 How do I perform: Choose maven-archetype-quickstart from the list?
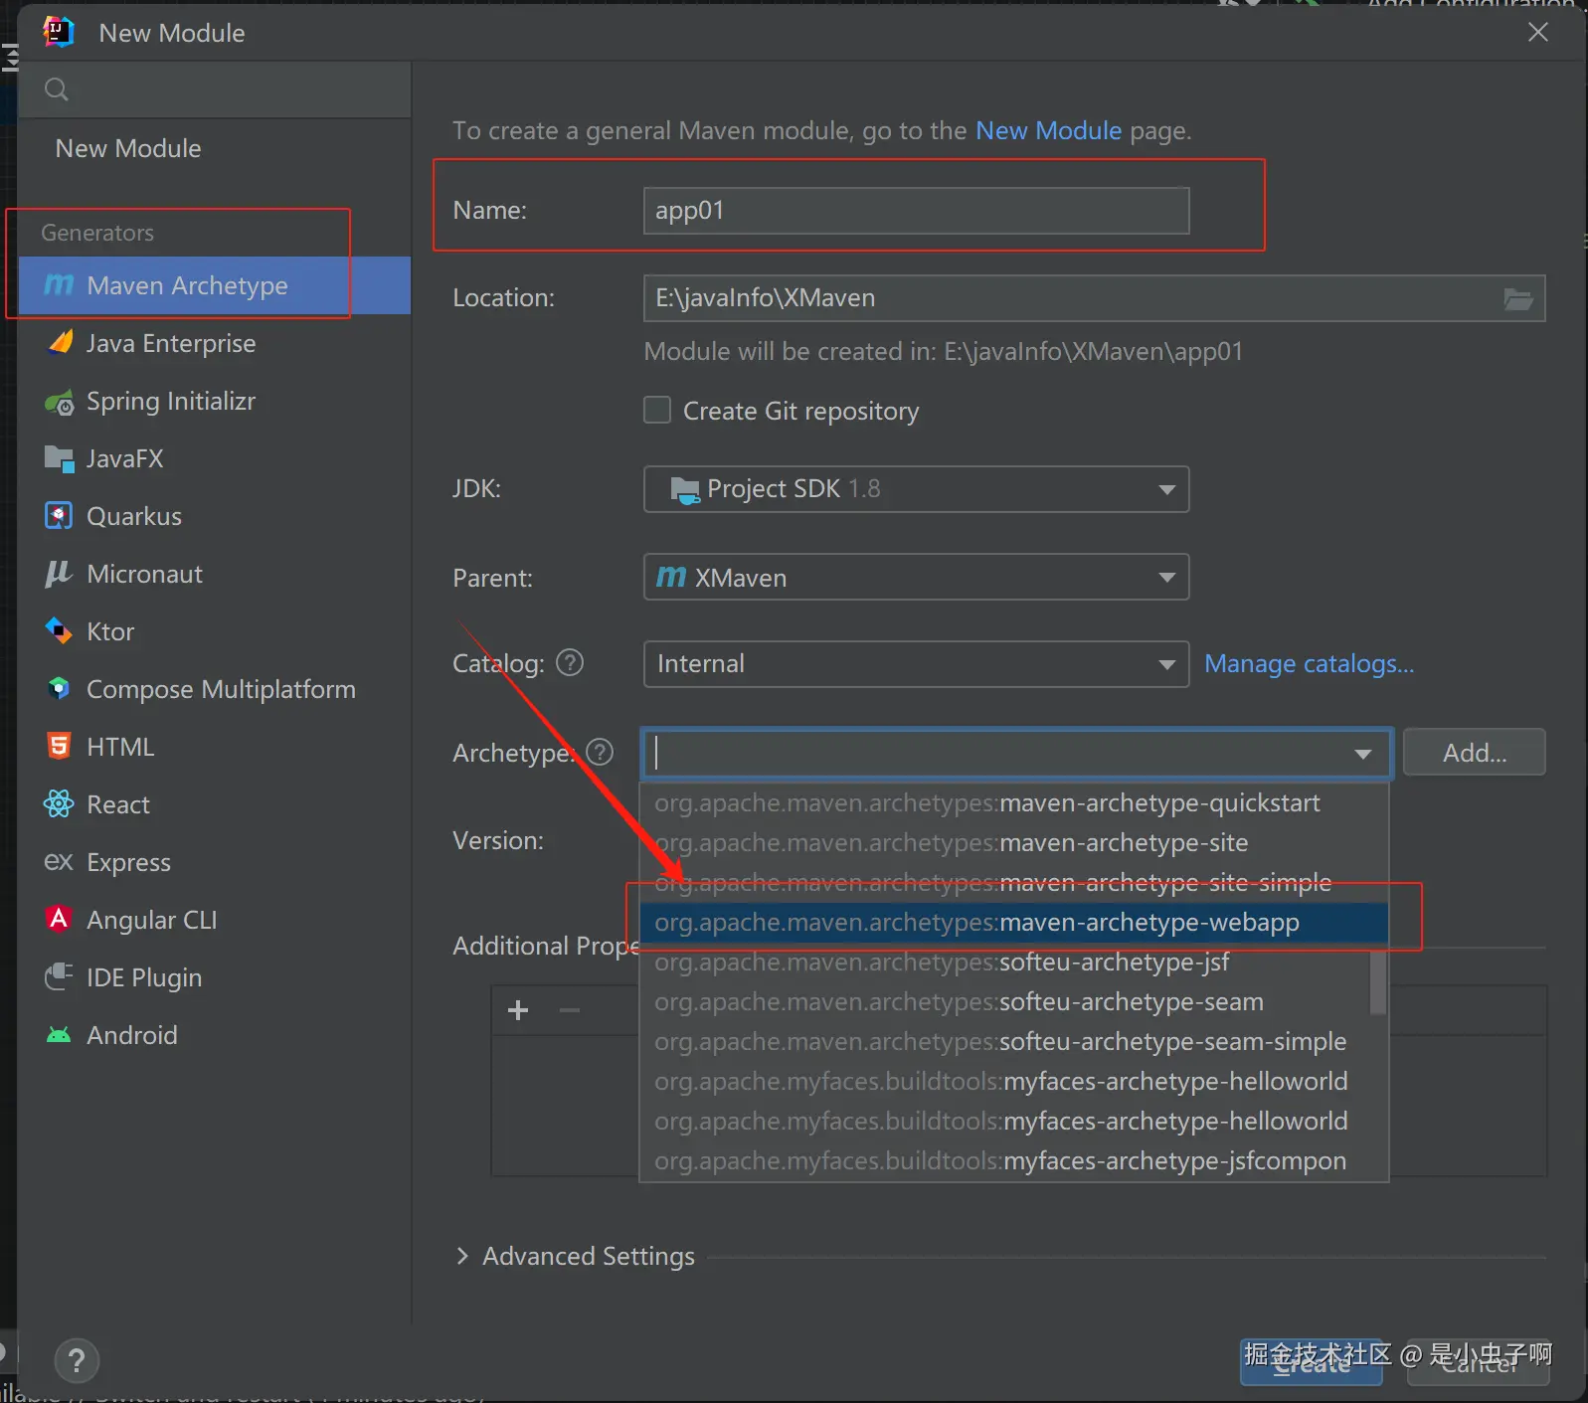pos(1013,802)
